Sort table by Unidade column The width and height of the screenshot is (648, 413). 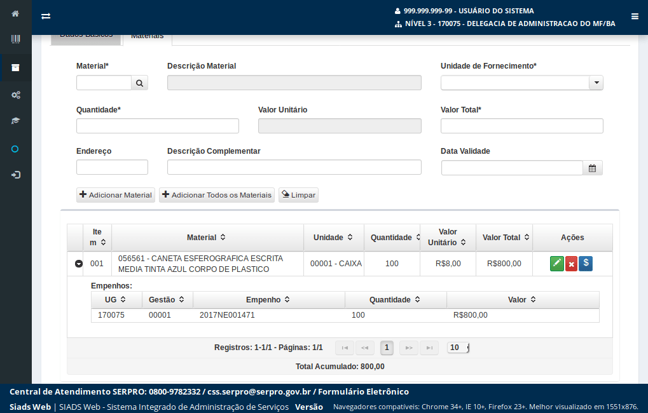pyautogui.click(x=333, y=238)
